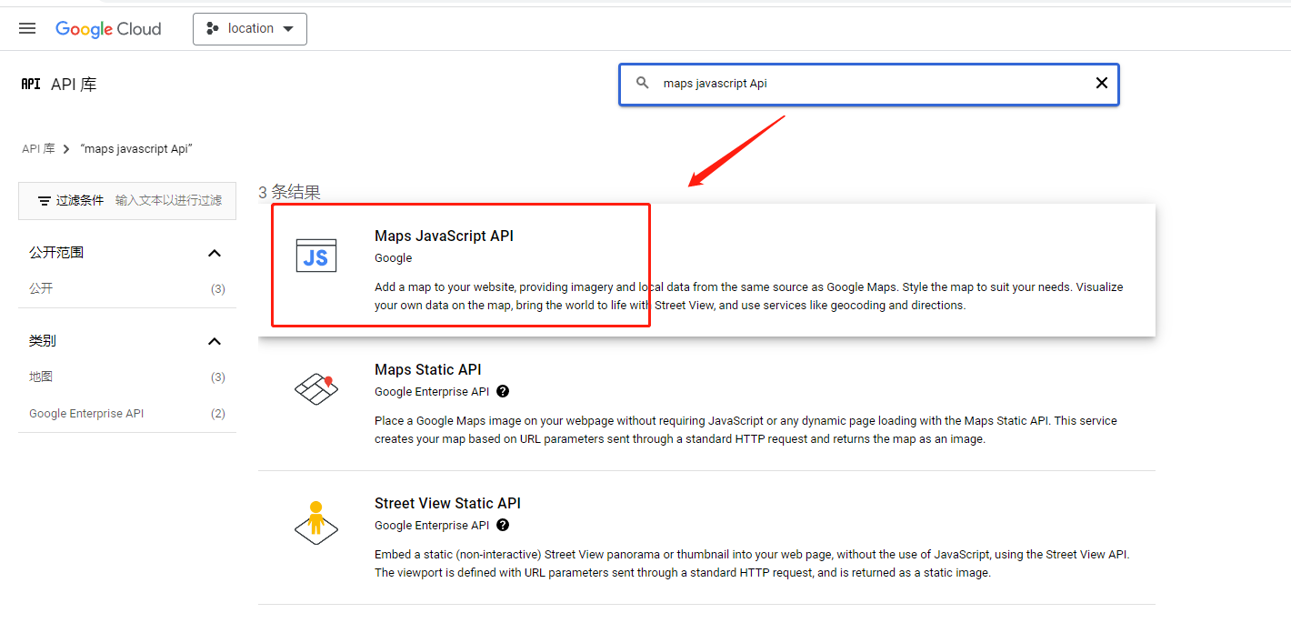Focus the filter text input
Image resolution: width=1291 pixels, height=623 pixels.
[x=168, y=200]
